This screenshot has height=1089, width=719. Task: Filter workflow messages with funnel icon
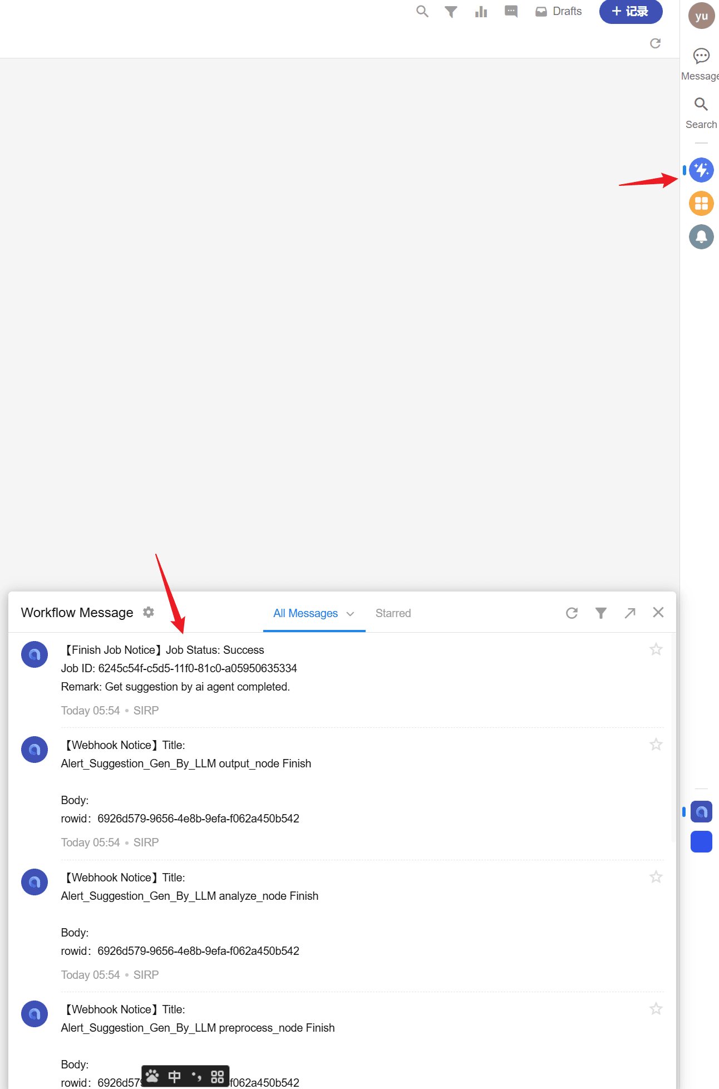601,613
